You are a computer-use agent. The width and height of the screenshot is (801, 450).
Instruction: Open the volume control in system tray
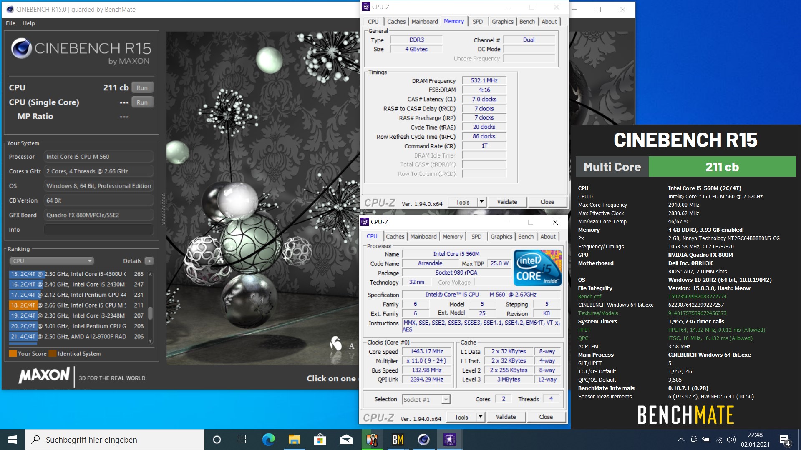[x=731, y=440]
